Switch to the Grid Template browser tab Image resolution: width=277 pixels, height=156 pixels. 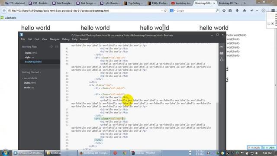(62, 3)
